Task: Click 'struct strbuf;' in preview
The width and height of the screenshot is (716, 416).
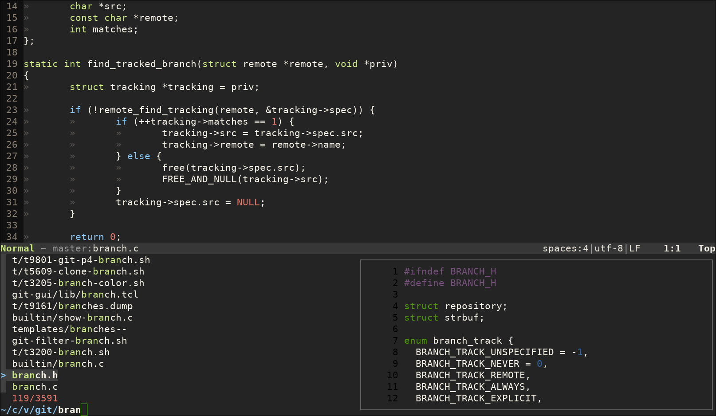Action: pos(444,318)
